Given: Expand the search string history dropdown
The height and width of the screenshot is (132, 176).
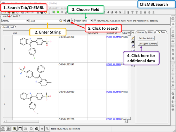Looking at the screenshot, I should click(x=64, y=21).
